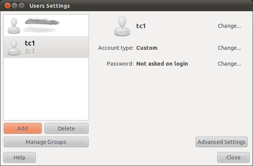Select the tc1 user entry in the list
Image resolution: width=253 pixels, height=166 pixels.
pos(46,47)
